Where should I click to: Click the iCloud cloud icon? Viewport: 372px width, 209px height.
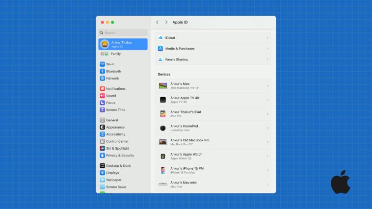pos(160,38)
